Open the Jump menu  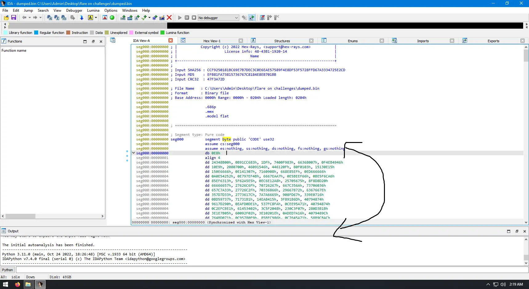point(28,10)
